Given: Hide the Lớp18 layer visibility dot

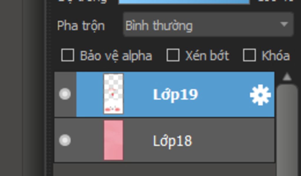Looking at the screenshot, I should coord(65,140).
